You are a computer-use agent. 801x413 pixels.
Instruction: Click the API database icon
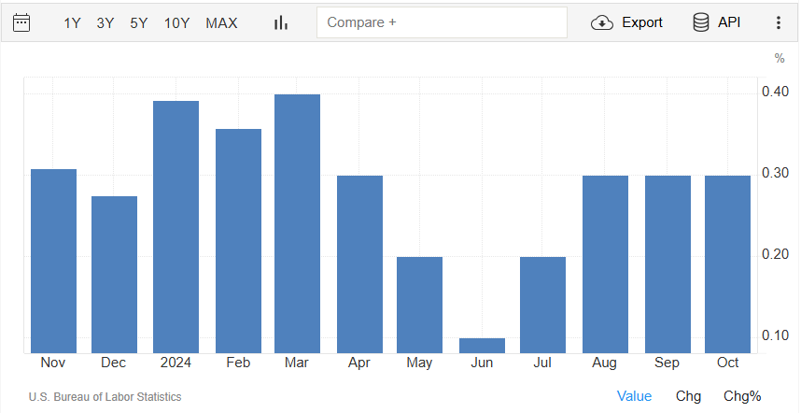(701, 22)
